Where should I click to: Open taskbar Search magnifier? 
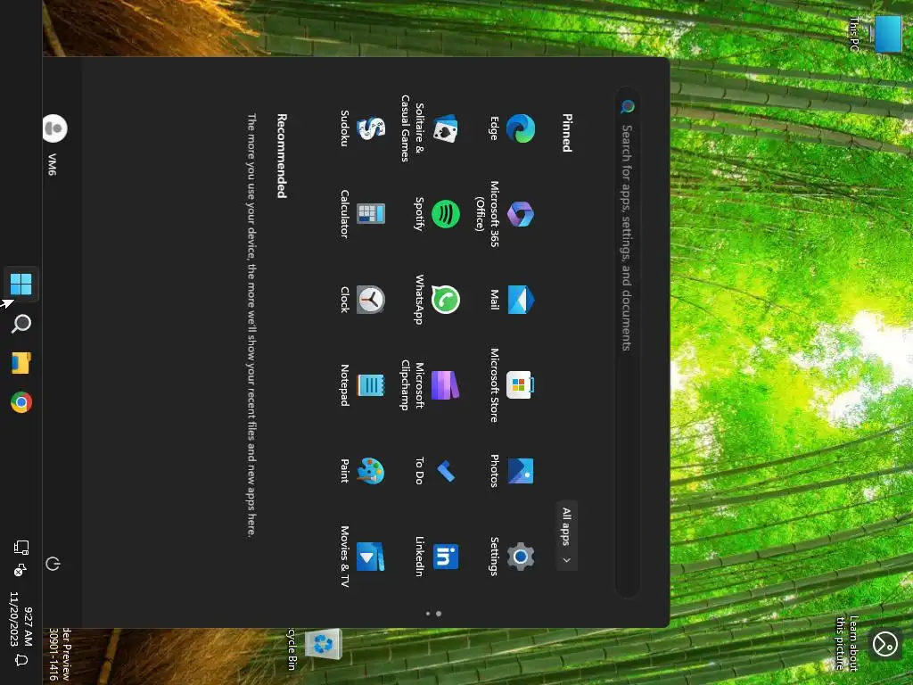21,323
